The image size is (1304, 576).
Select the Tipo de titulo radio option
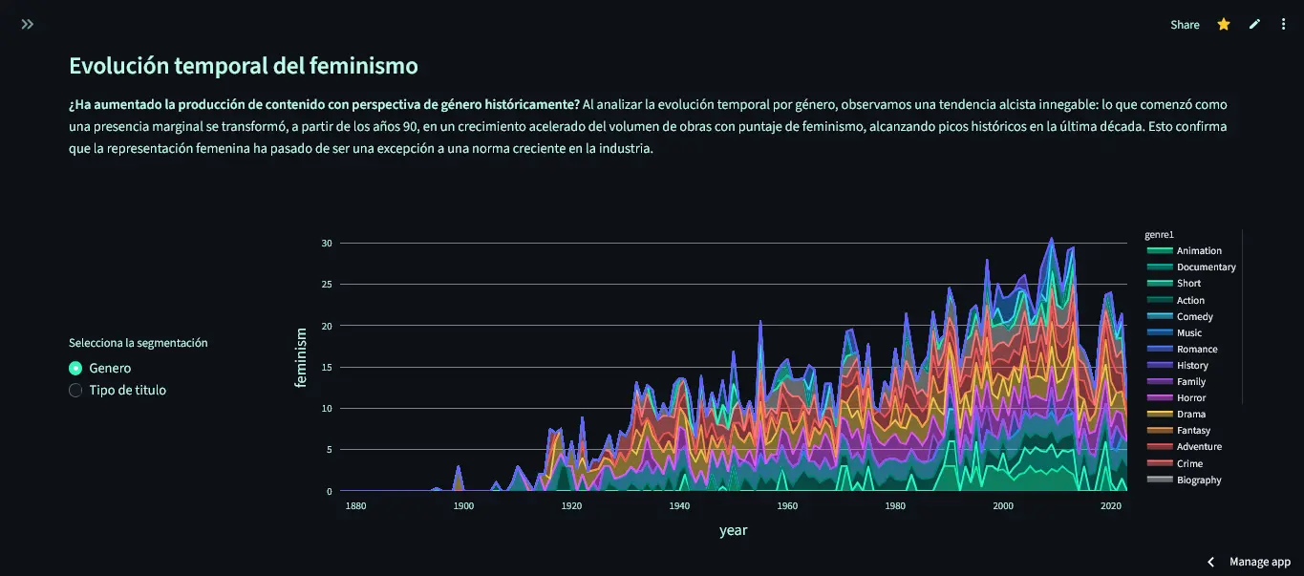76,390
